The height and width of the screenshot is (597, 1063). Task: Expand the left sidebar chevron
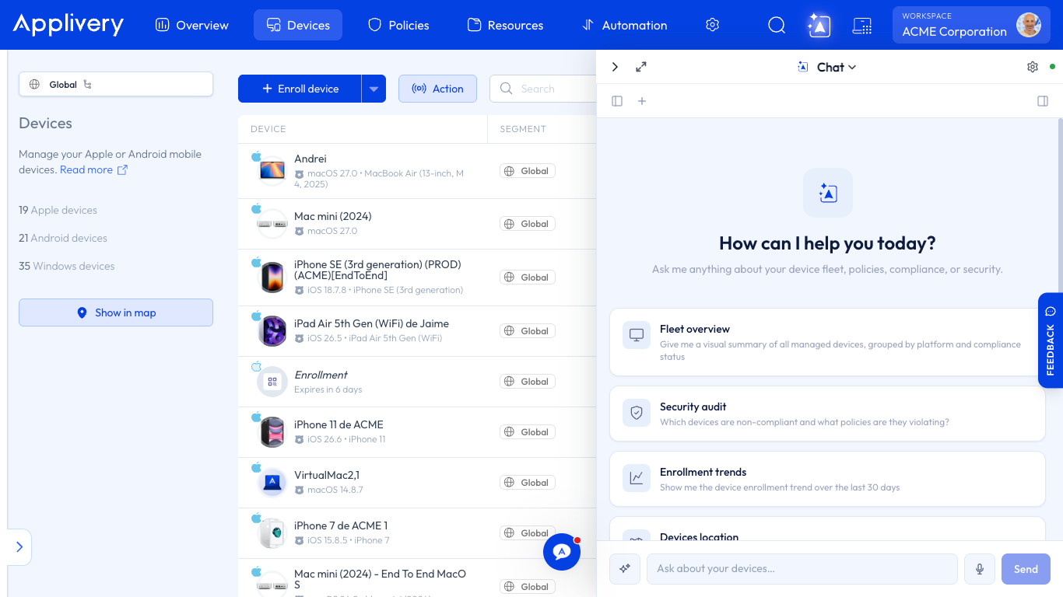click(19, 547)
